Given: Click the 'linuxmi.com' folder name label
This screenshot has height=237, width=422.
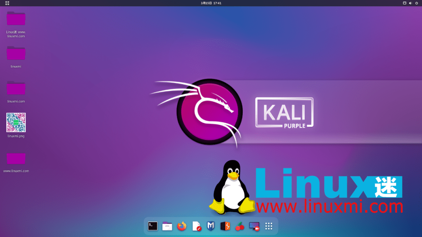Looking at the screenshot, I should point(16,101).
